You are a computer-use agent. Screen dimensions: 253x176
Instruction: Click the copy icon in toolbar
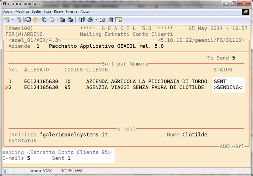point(44,19)
